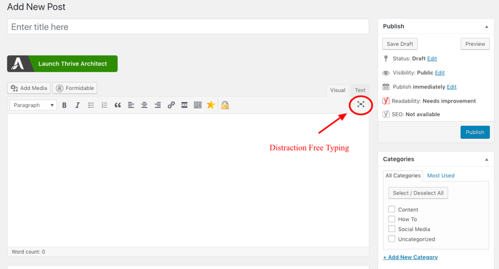Align text left

pos(131,105)
